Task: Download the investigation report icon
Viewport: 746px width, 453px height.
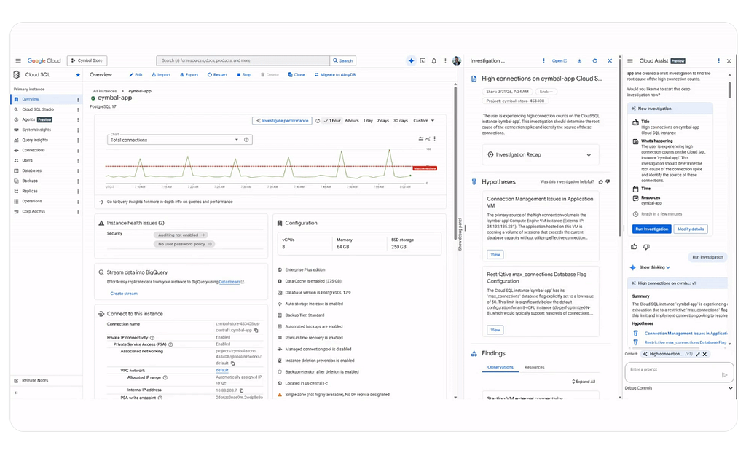Action: pyautogui.click(x=579, y=61)
